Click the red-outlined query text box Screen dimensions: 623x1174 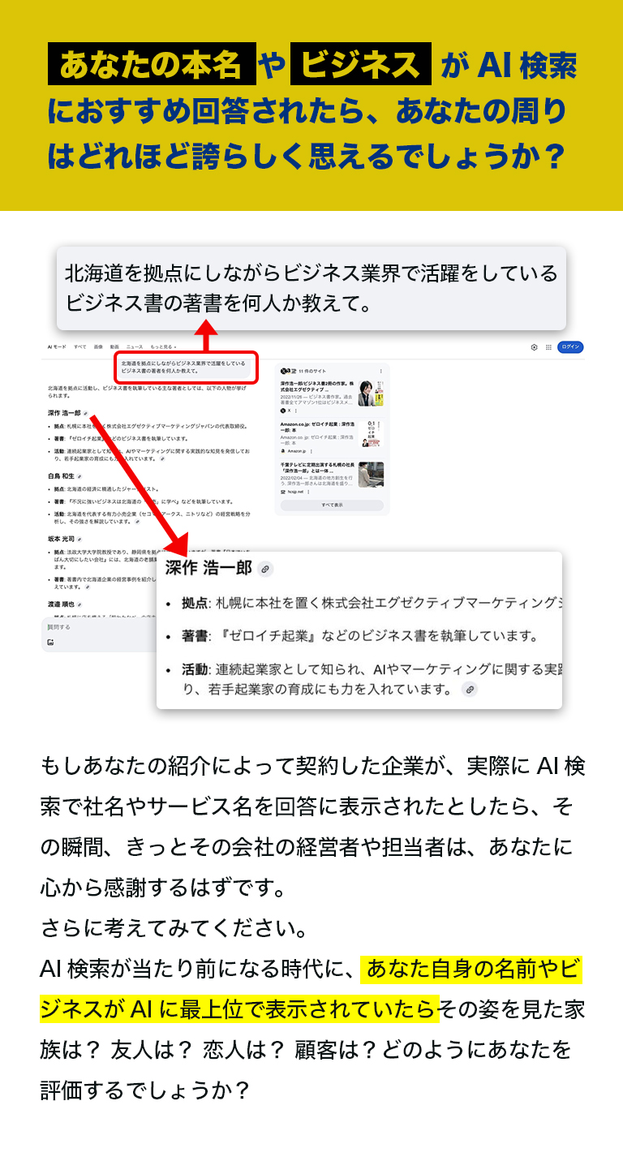[186, 367]
